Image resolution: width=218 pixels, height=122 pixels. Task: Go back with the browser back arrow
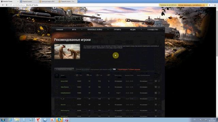click(x=3, y=5)
